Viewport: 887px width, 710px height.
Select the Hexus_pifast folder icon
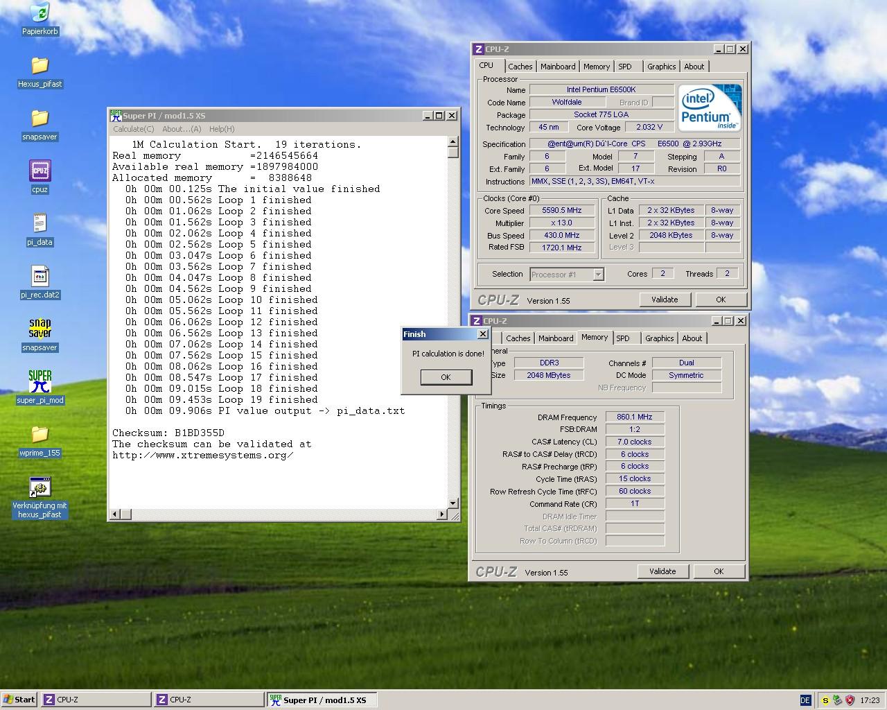[x=40, y=71]
